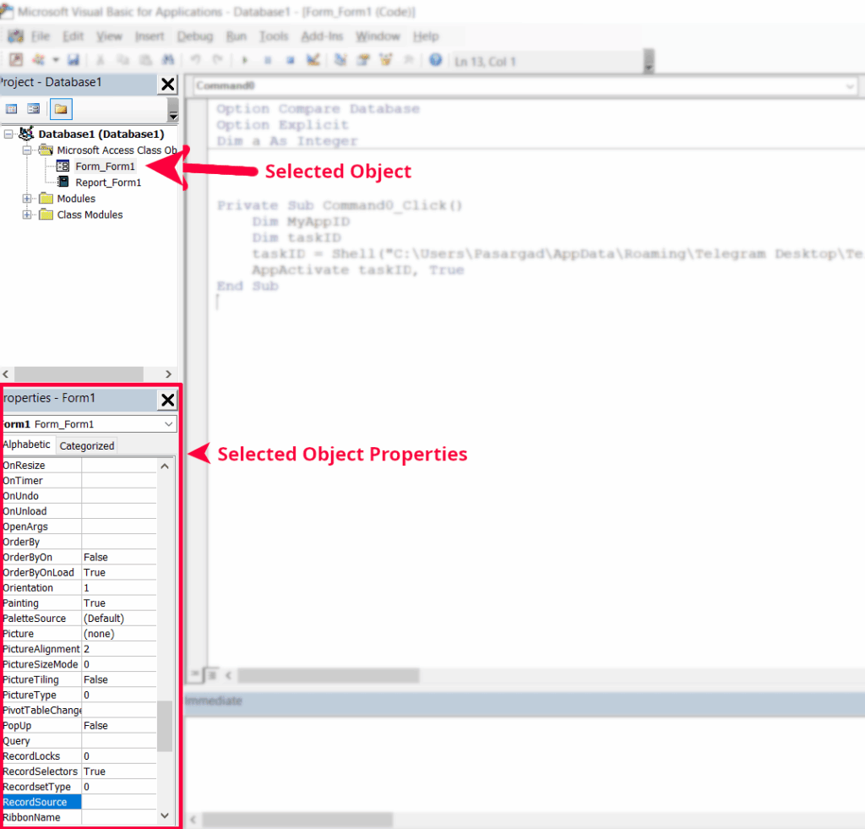This screenshot has height=829, width=865.
Task: Open the File menu
Action: click(41, 36)
